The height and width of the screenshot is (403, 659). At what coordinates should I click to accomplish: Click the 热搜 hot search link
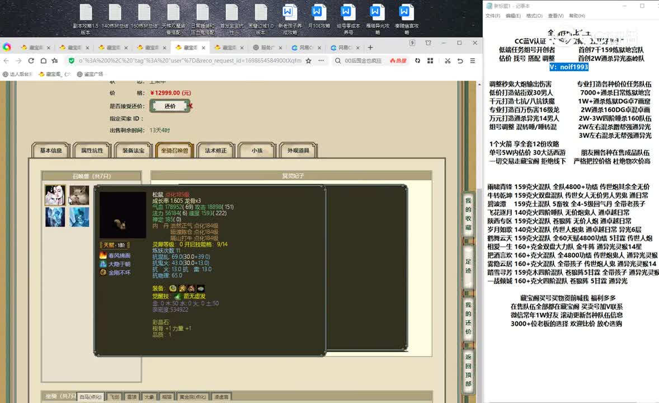coord(398,61)
